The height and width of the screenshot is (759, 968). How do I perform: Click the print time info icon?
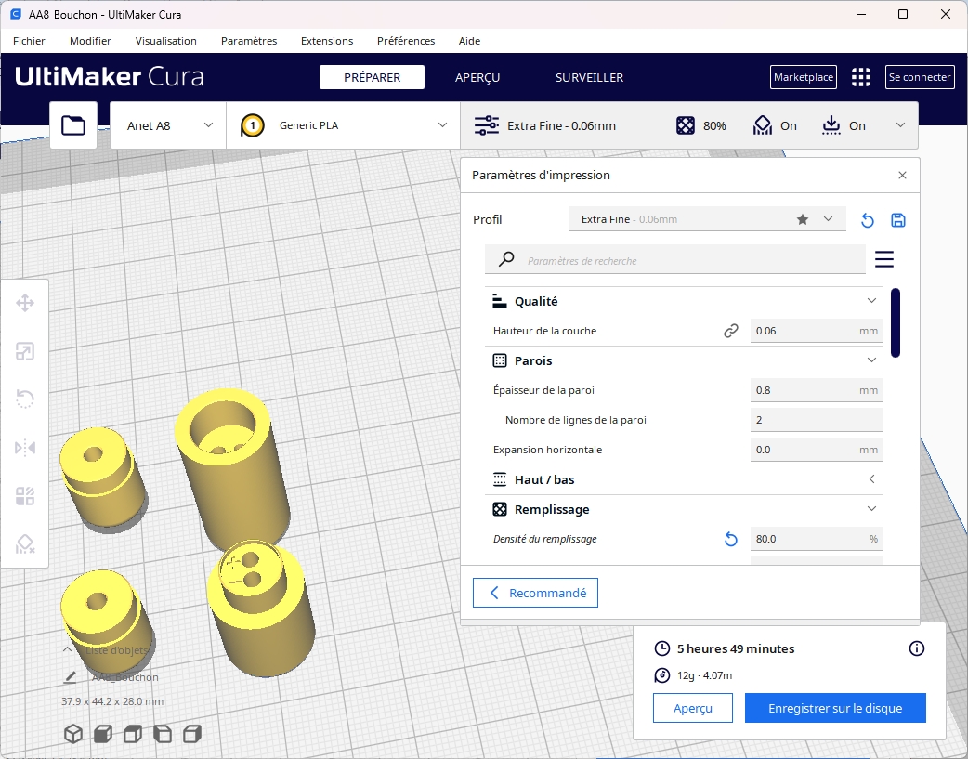coord(917,648)
